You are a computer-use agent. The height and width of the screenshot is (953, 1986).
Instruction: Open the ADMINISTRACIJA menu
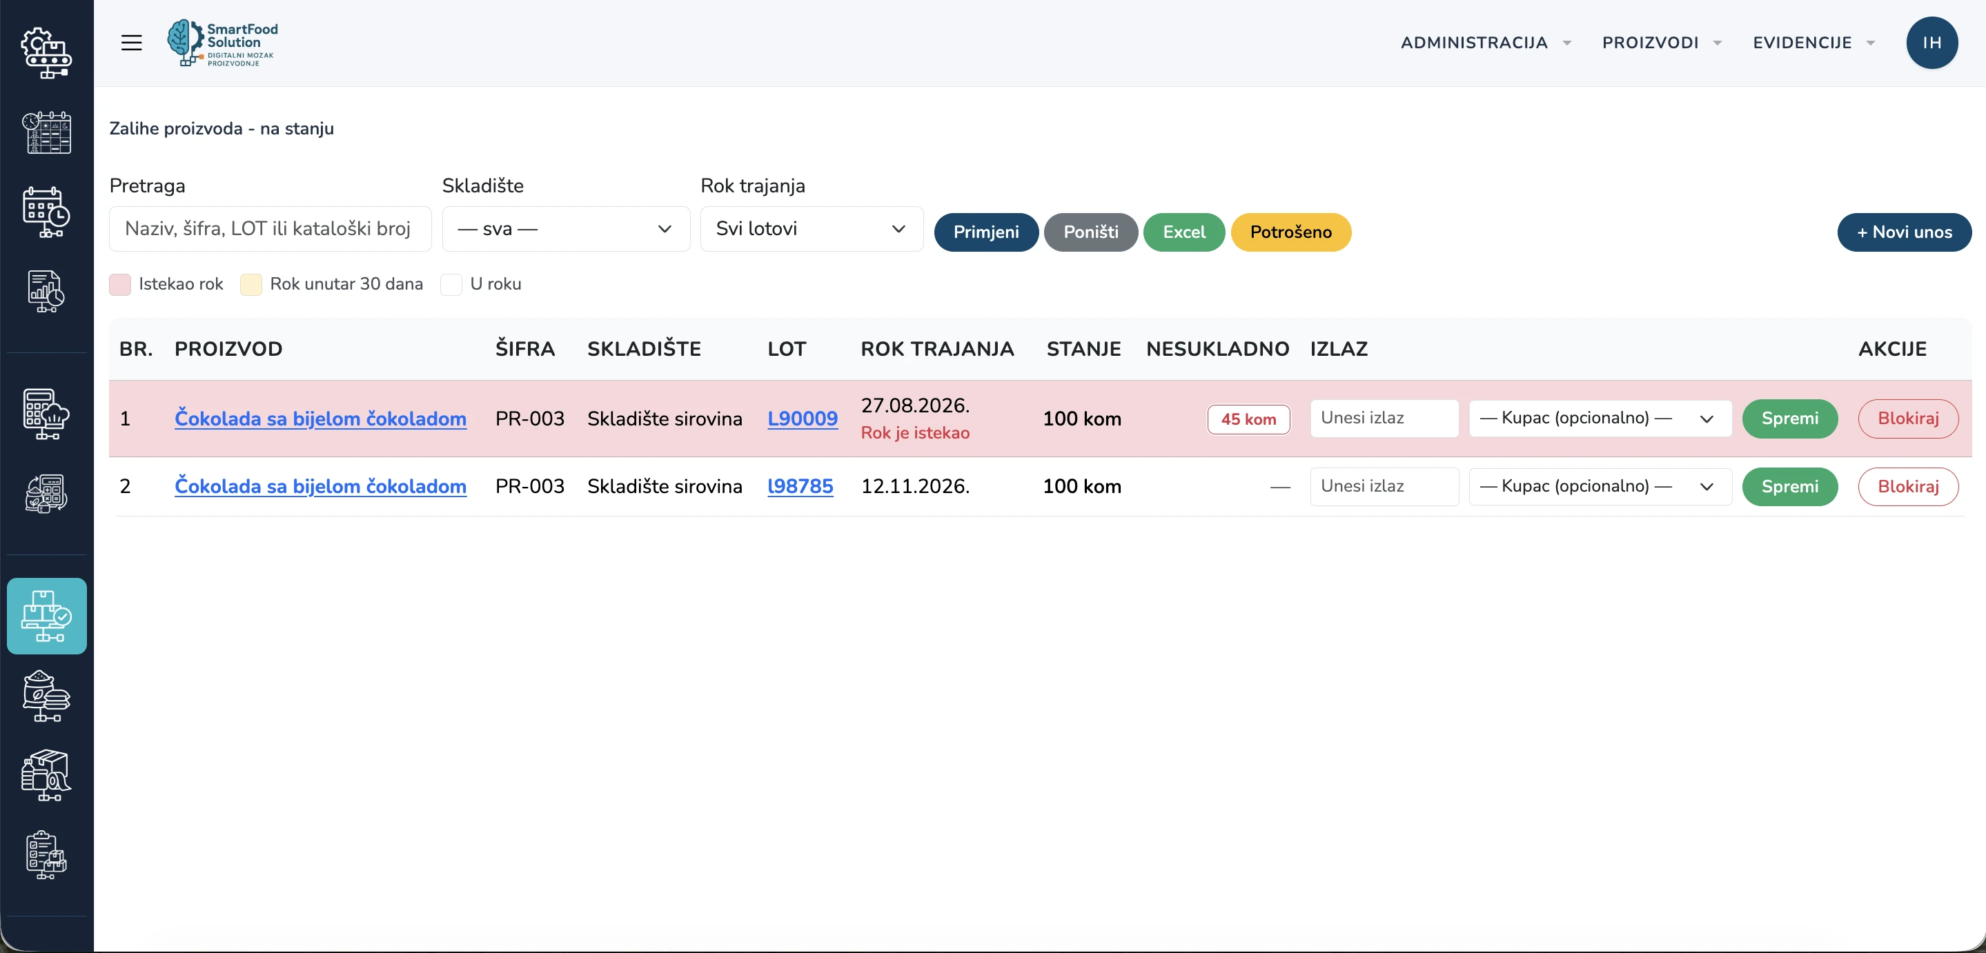coord(1485,42)
